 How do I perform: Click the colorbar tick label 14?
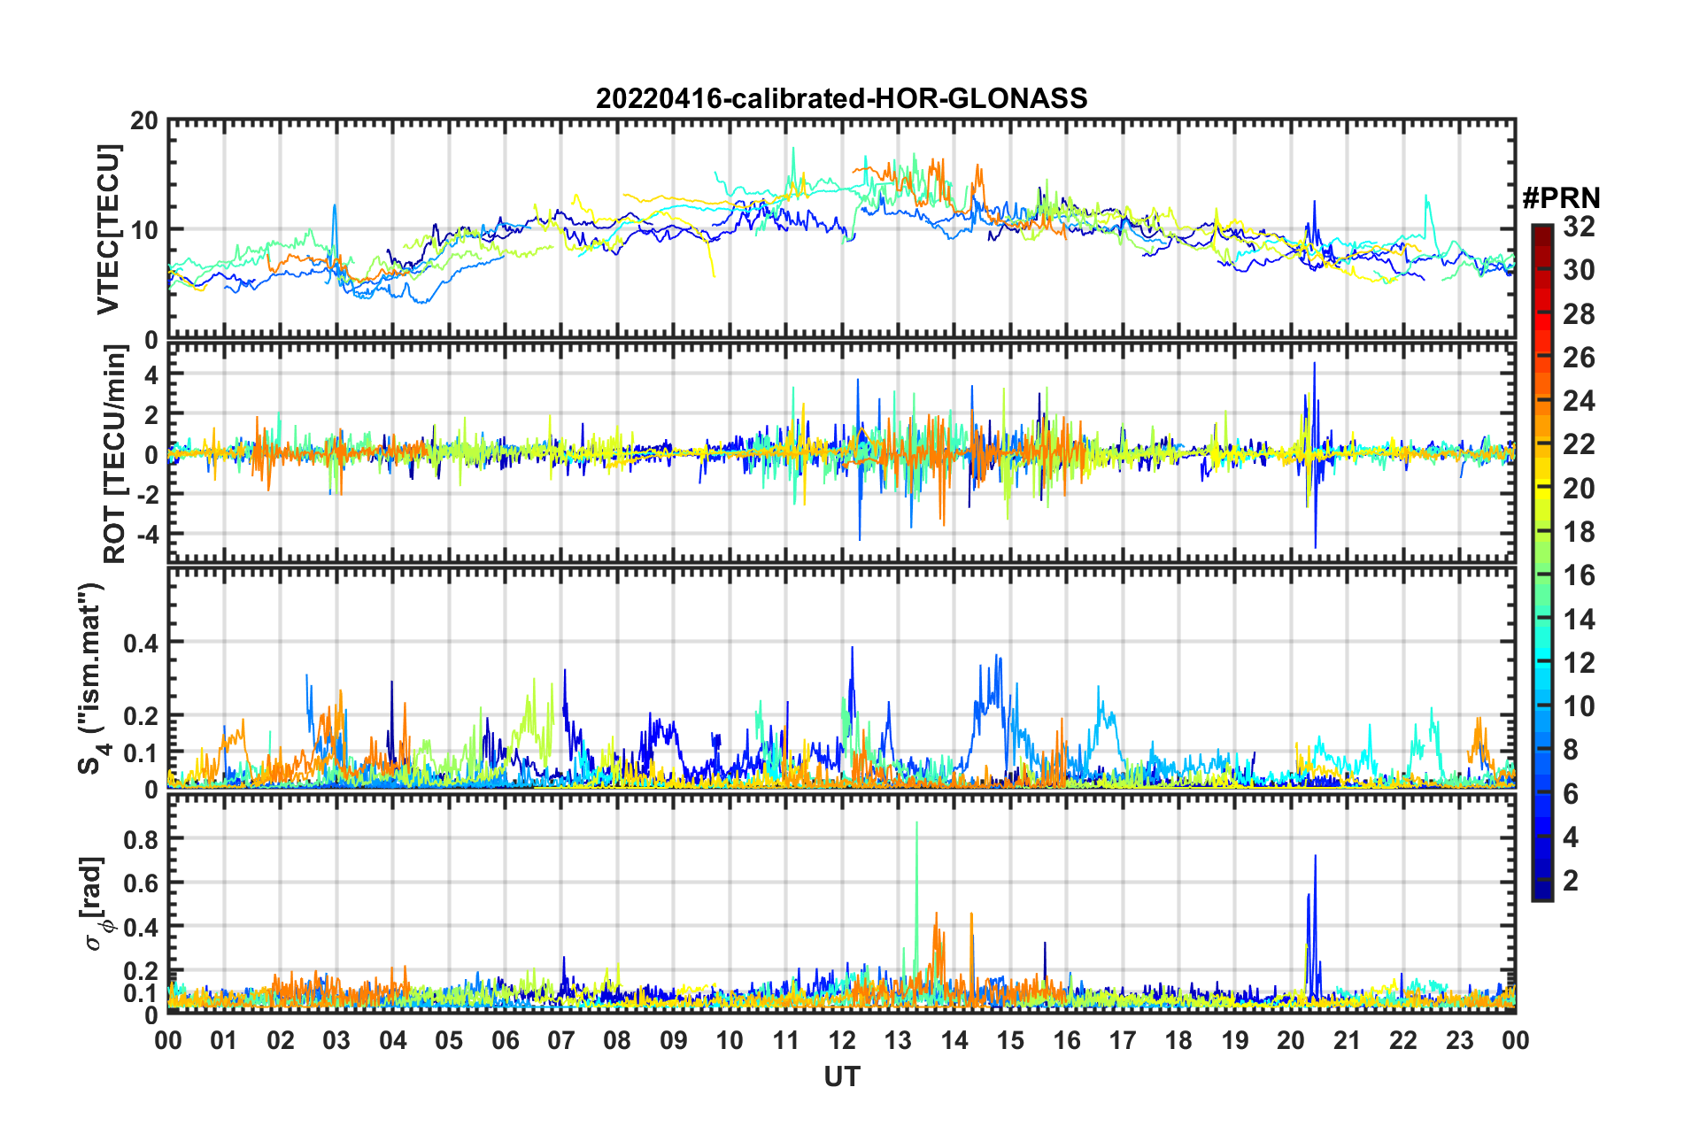click(x=1579, y=620)
